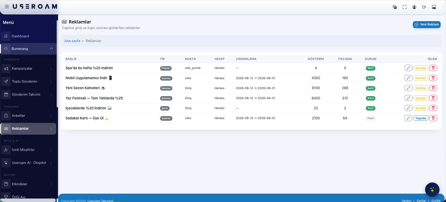Expand the Gönderim Takvimi chevron
This screenshot has height=202, width=446.
[x=51, y=95]
